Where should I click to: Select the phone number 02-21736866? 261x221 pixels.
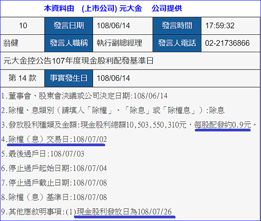coord(227,43)
